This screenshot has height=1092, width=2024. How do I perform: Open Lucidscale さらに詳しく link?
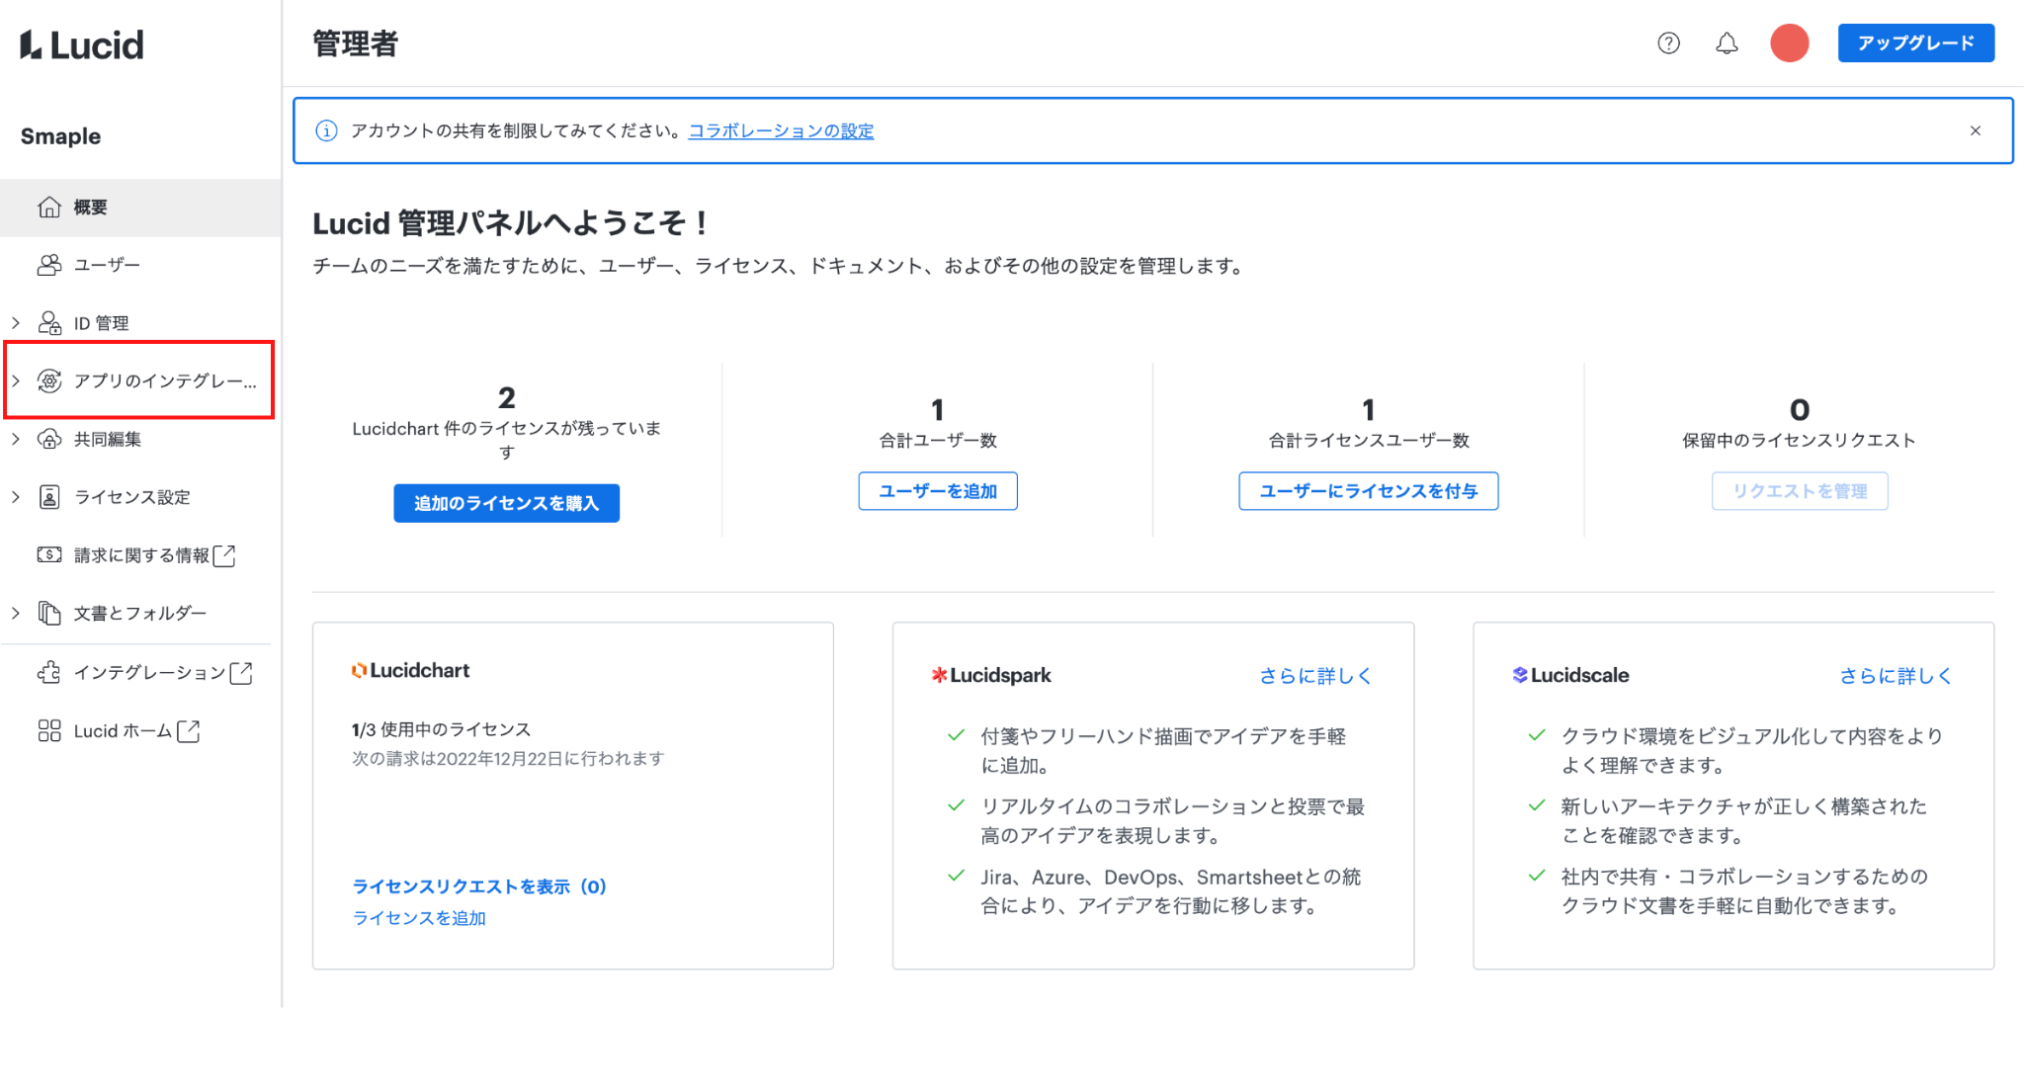[x=1896, y=676]
